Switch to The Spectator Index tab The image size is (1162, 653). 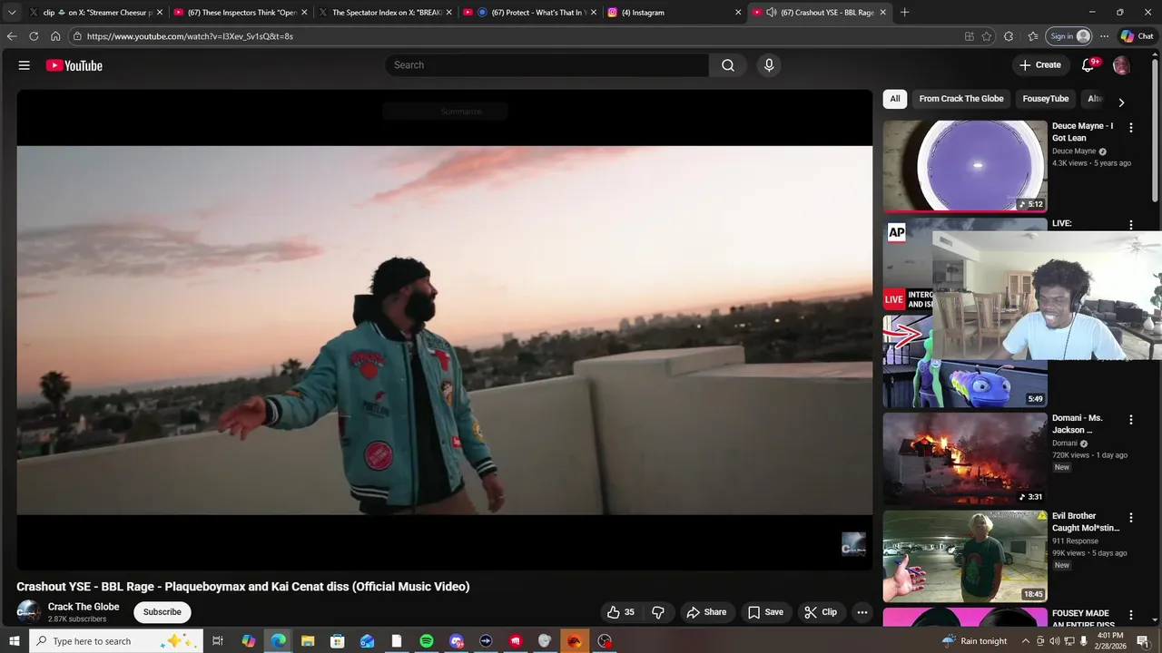tap(385, 13)
